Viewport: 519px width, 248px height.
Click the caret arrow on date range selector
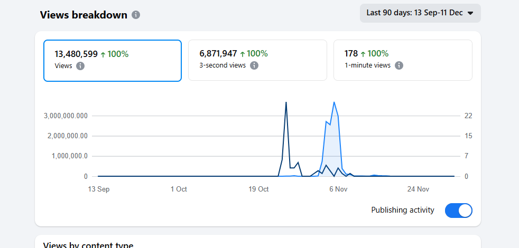tap(470, 13)
